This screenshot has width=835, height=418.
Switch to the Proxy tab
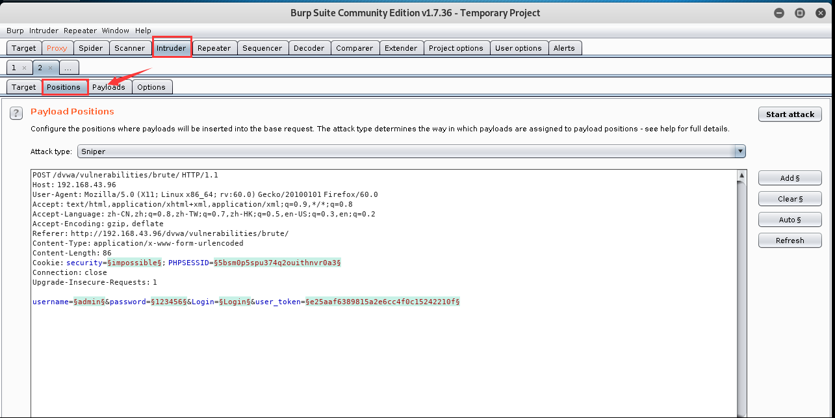click(57, 48)
